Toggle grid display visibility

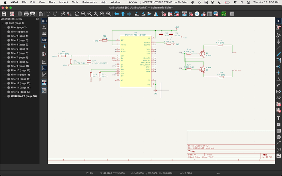click(44, 21)
